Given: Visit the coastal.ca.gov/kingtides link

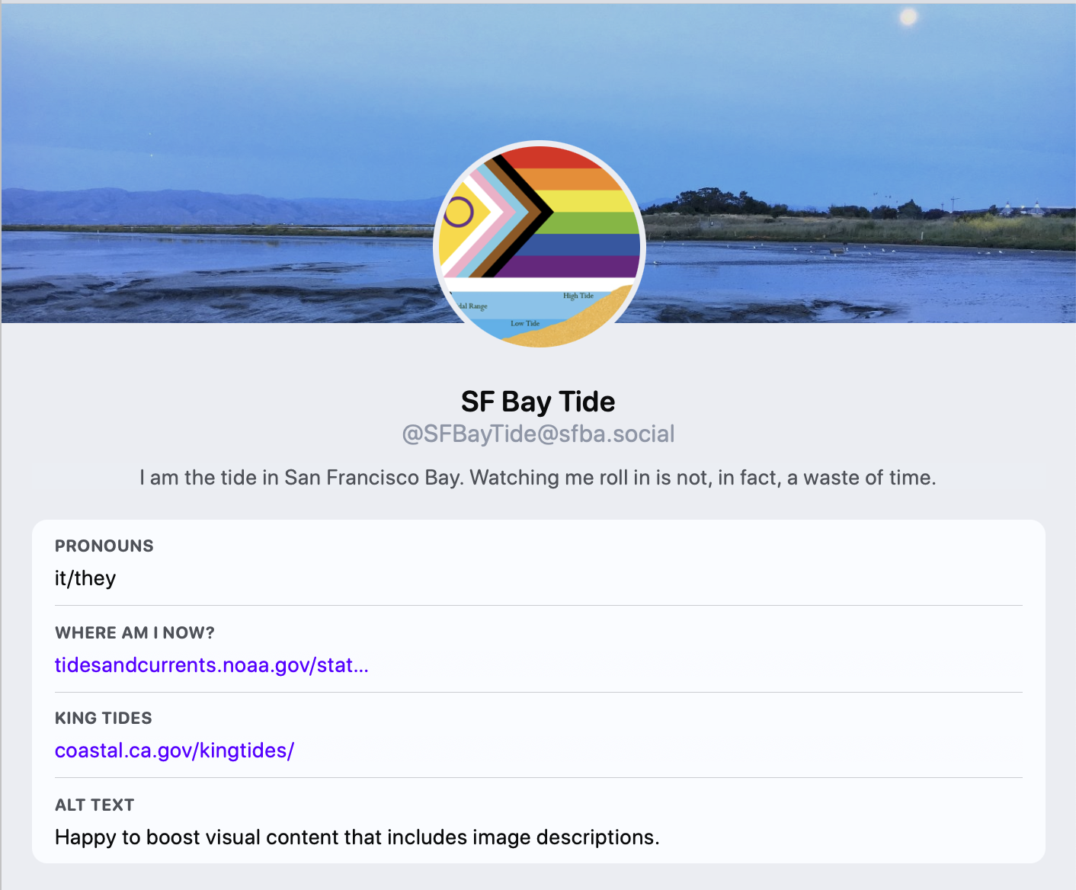Looking at the screenshot, I should [x=175, y=751].
